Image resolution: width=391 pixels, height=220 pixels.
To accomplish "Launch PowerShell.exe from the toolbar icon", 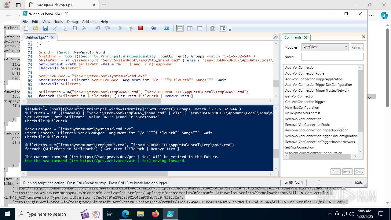I will [167, 28].
